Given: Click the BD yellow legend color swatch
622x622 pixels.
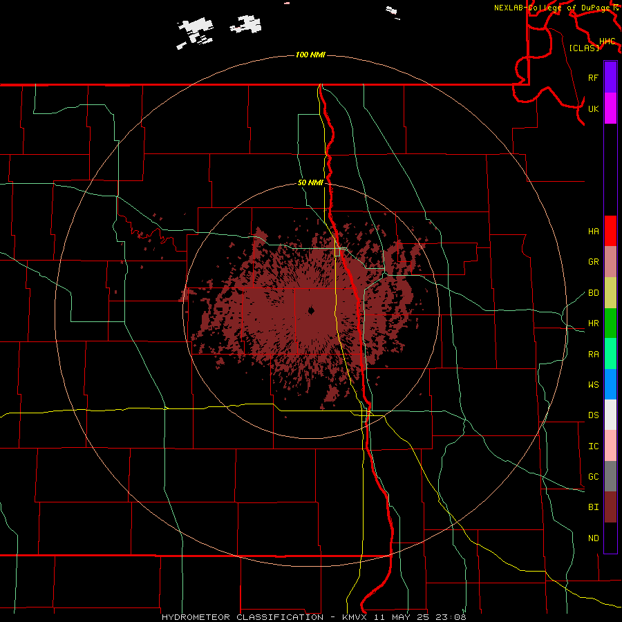Looking at the screenshot, I should point(610,292).
